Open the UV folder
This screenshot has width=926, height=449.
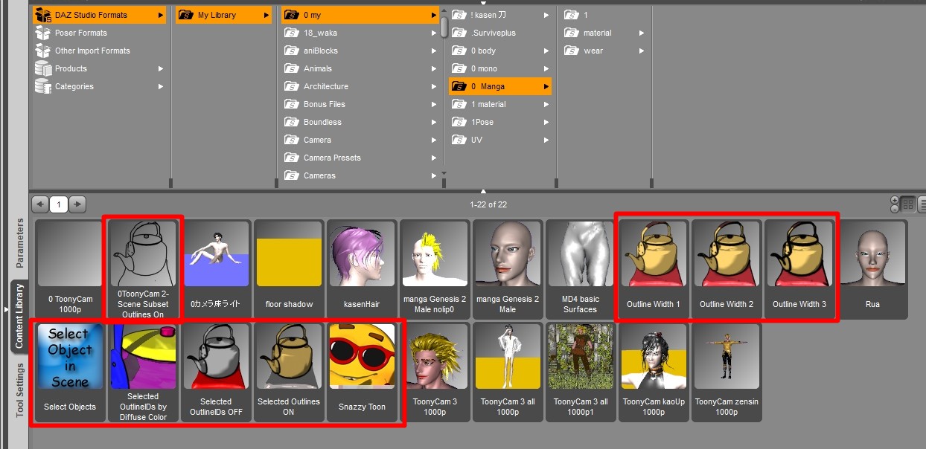(x=500, y=140)
